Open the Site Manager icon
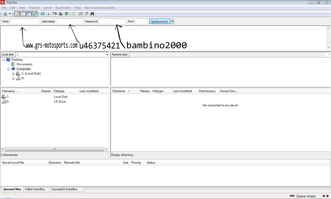This screenshot has width=331, height=199. coord(5,14)
